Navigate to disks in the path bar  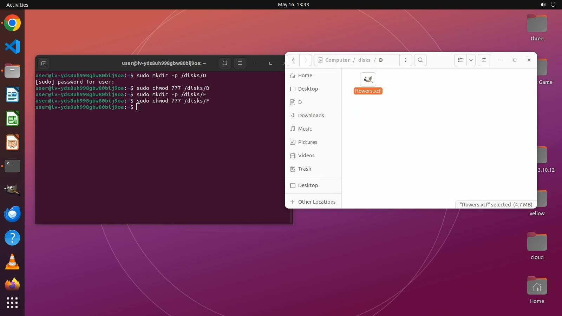[364, 60]
